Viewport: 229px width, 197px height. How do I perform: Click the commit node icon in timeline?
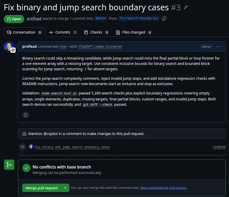point(23,147)
